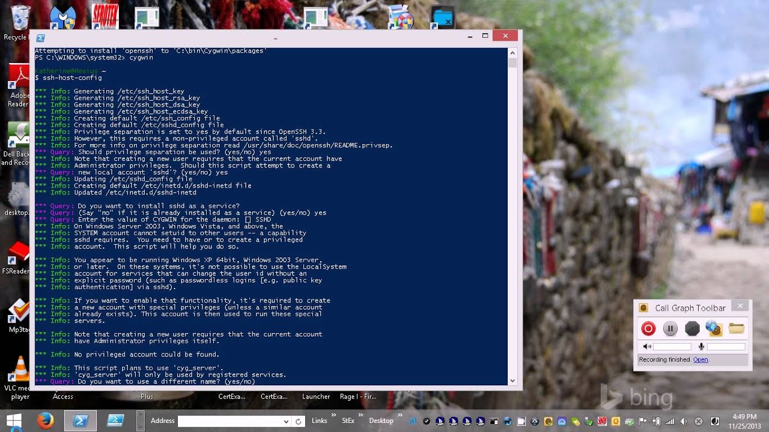The width and height of the screenshot is (769, 432).
Task: Open the Desktop toolbar on taskbar
Action: 381,421
